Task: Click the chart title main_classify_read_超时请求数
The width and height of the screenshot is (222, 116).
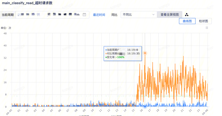Action: tap(27, 3)
